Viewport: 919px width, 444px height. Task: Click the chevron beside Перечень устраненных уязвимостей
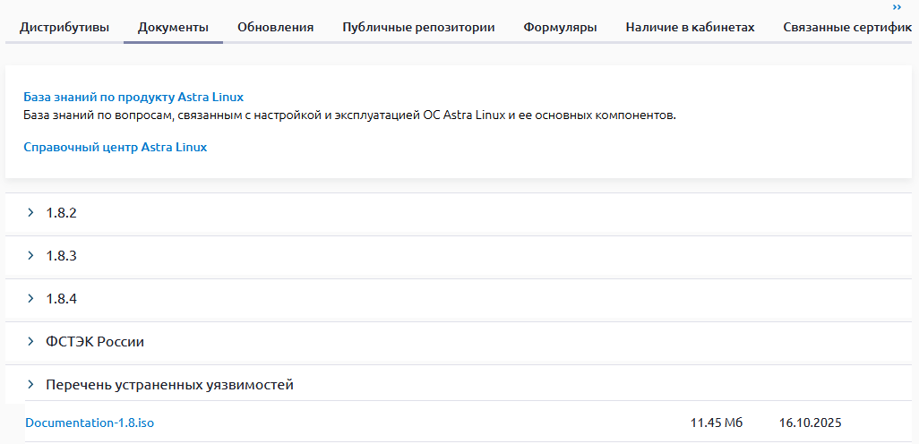tap(30, 385)
